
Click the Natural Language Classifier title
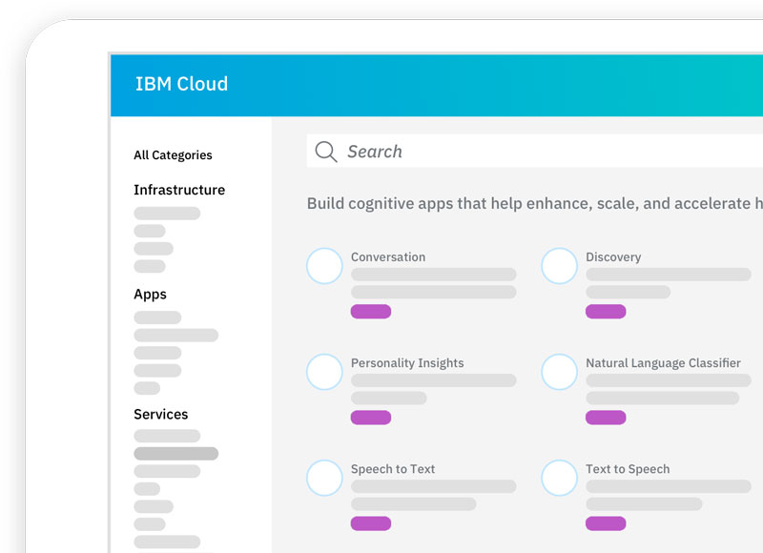pyautogui.click(x=663, y=363)
